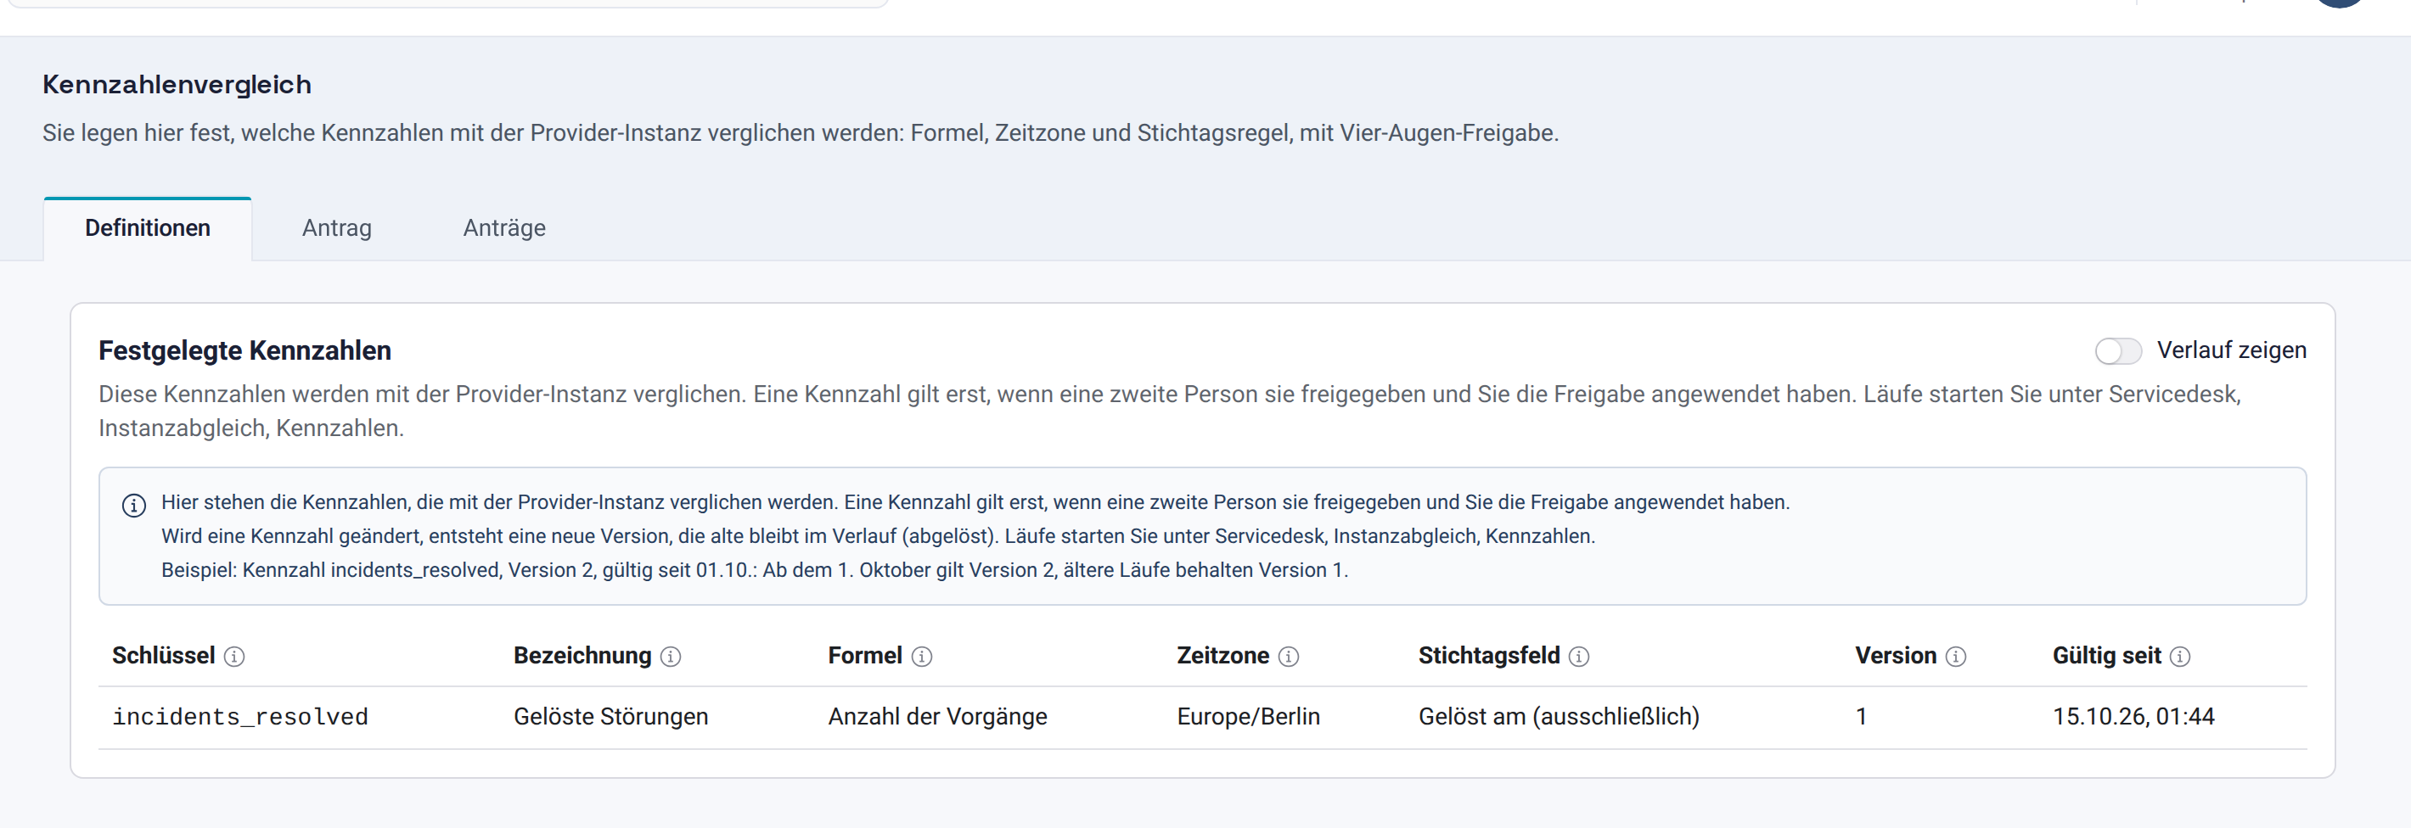
Task: Switch to the Antrag tab
Action: [337, 228]
